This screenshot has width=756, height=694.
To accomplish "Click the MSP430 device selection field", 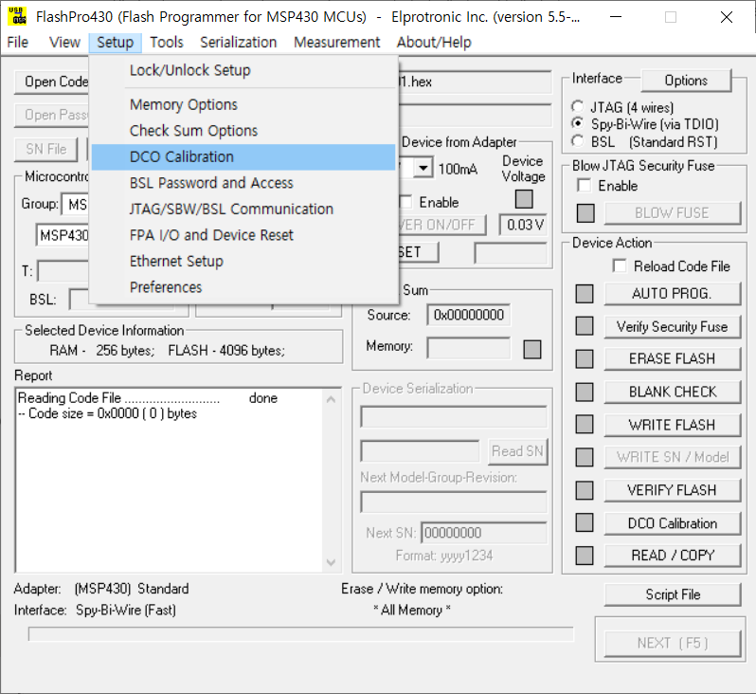I will click(x=63, y=235).
